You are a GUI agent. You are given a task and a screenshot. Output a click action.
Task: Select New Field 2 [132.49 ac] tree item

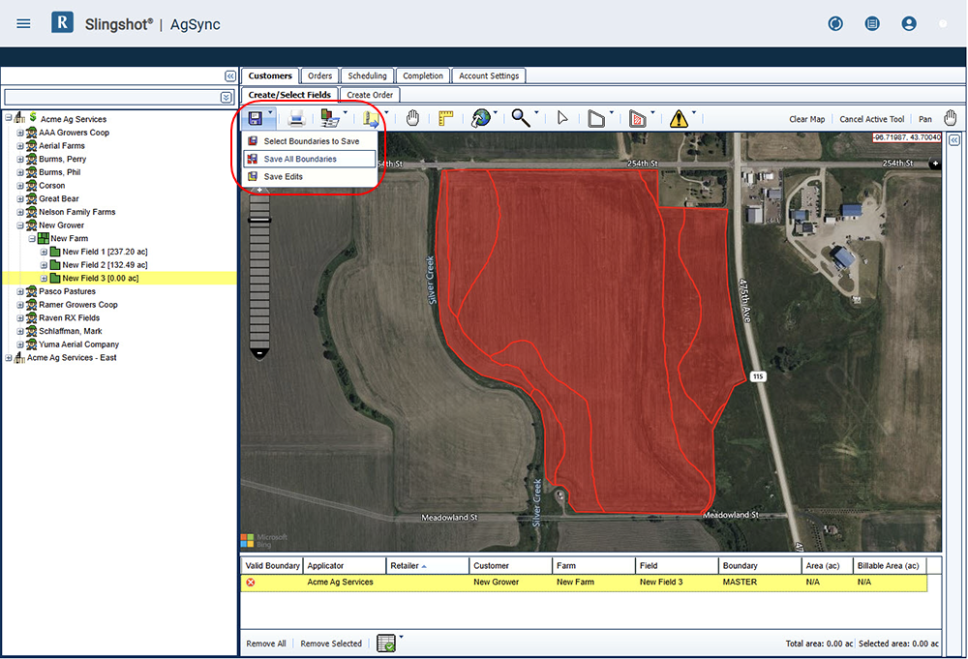click(x=105, y=265)
